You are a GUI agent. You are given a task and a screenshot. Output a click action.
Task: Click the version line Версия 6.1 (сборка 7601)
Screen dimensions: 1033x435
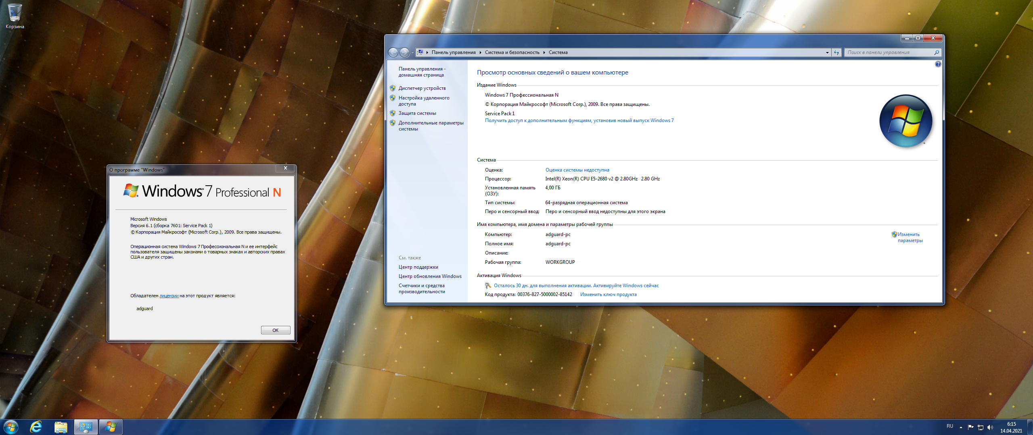click(171, 226)
